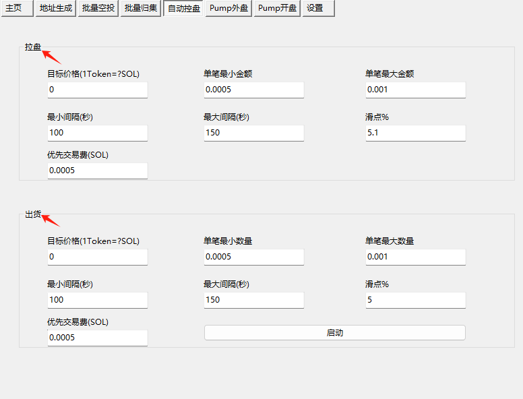Screen dimensions: 523x399
Task: Select 出货 优先交易费(SOL) input
Action: pos(98,338)
